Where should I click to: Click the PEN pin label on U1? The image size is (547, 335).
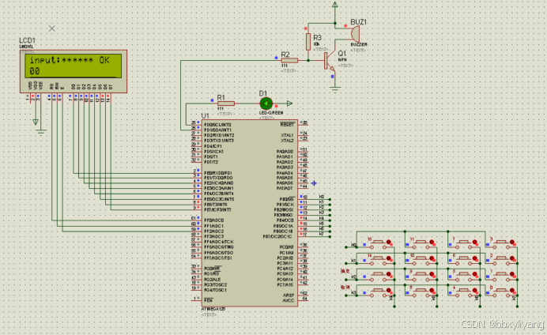click(208, 300)
